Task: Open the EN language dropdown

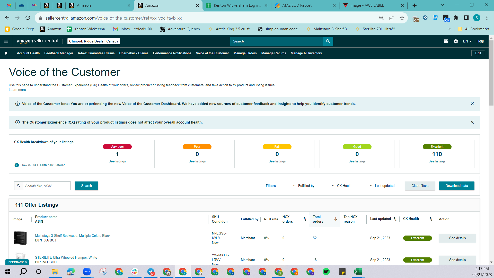Action: (467, 41)
